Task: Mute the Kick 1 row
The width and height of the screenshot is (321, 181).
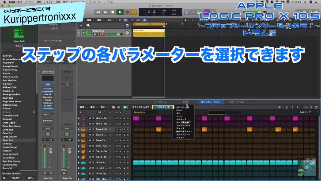Action: (90, 119)
